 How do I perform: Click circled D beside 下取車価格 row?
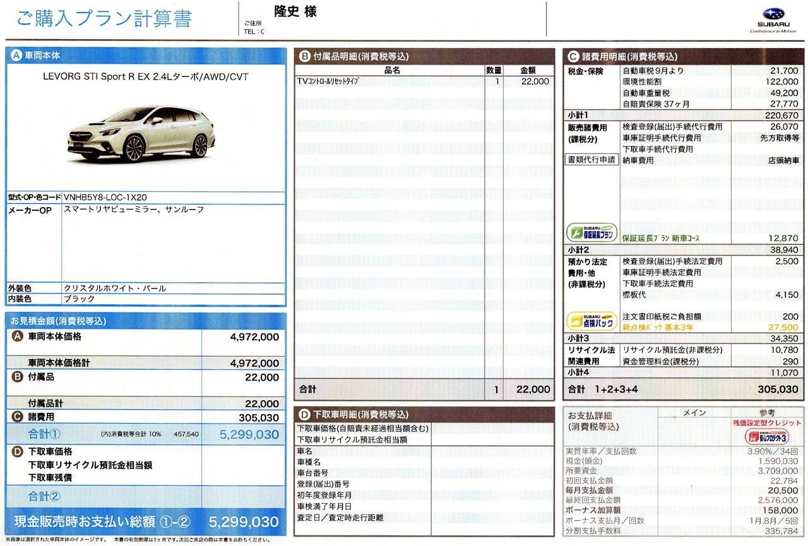18,451
